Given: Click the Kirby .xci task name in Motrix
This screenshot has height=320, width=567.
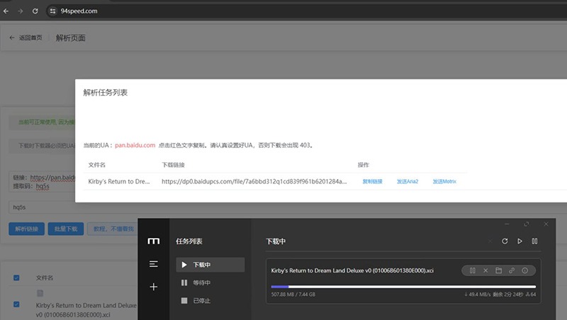Looking at the screenshot, I should (x=352, y=270).
